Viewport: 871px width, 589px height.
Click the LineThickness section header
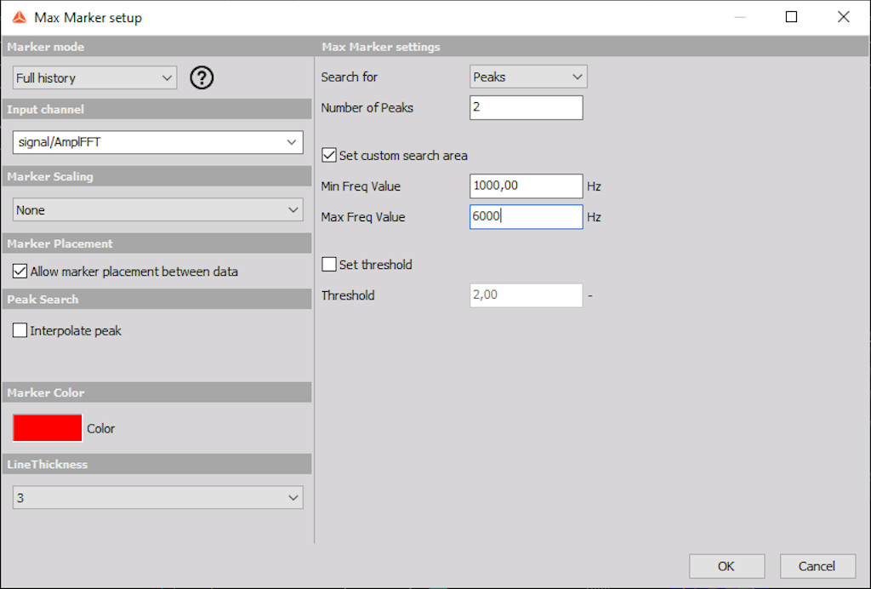[157, 464]
